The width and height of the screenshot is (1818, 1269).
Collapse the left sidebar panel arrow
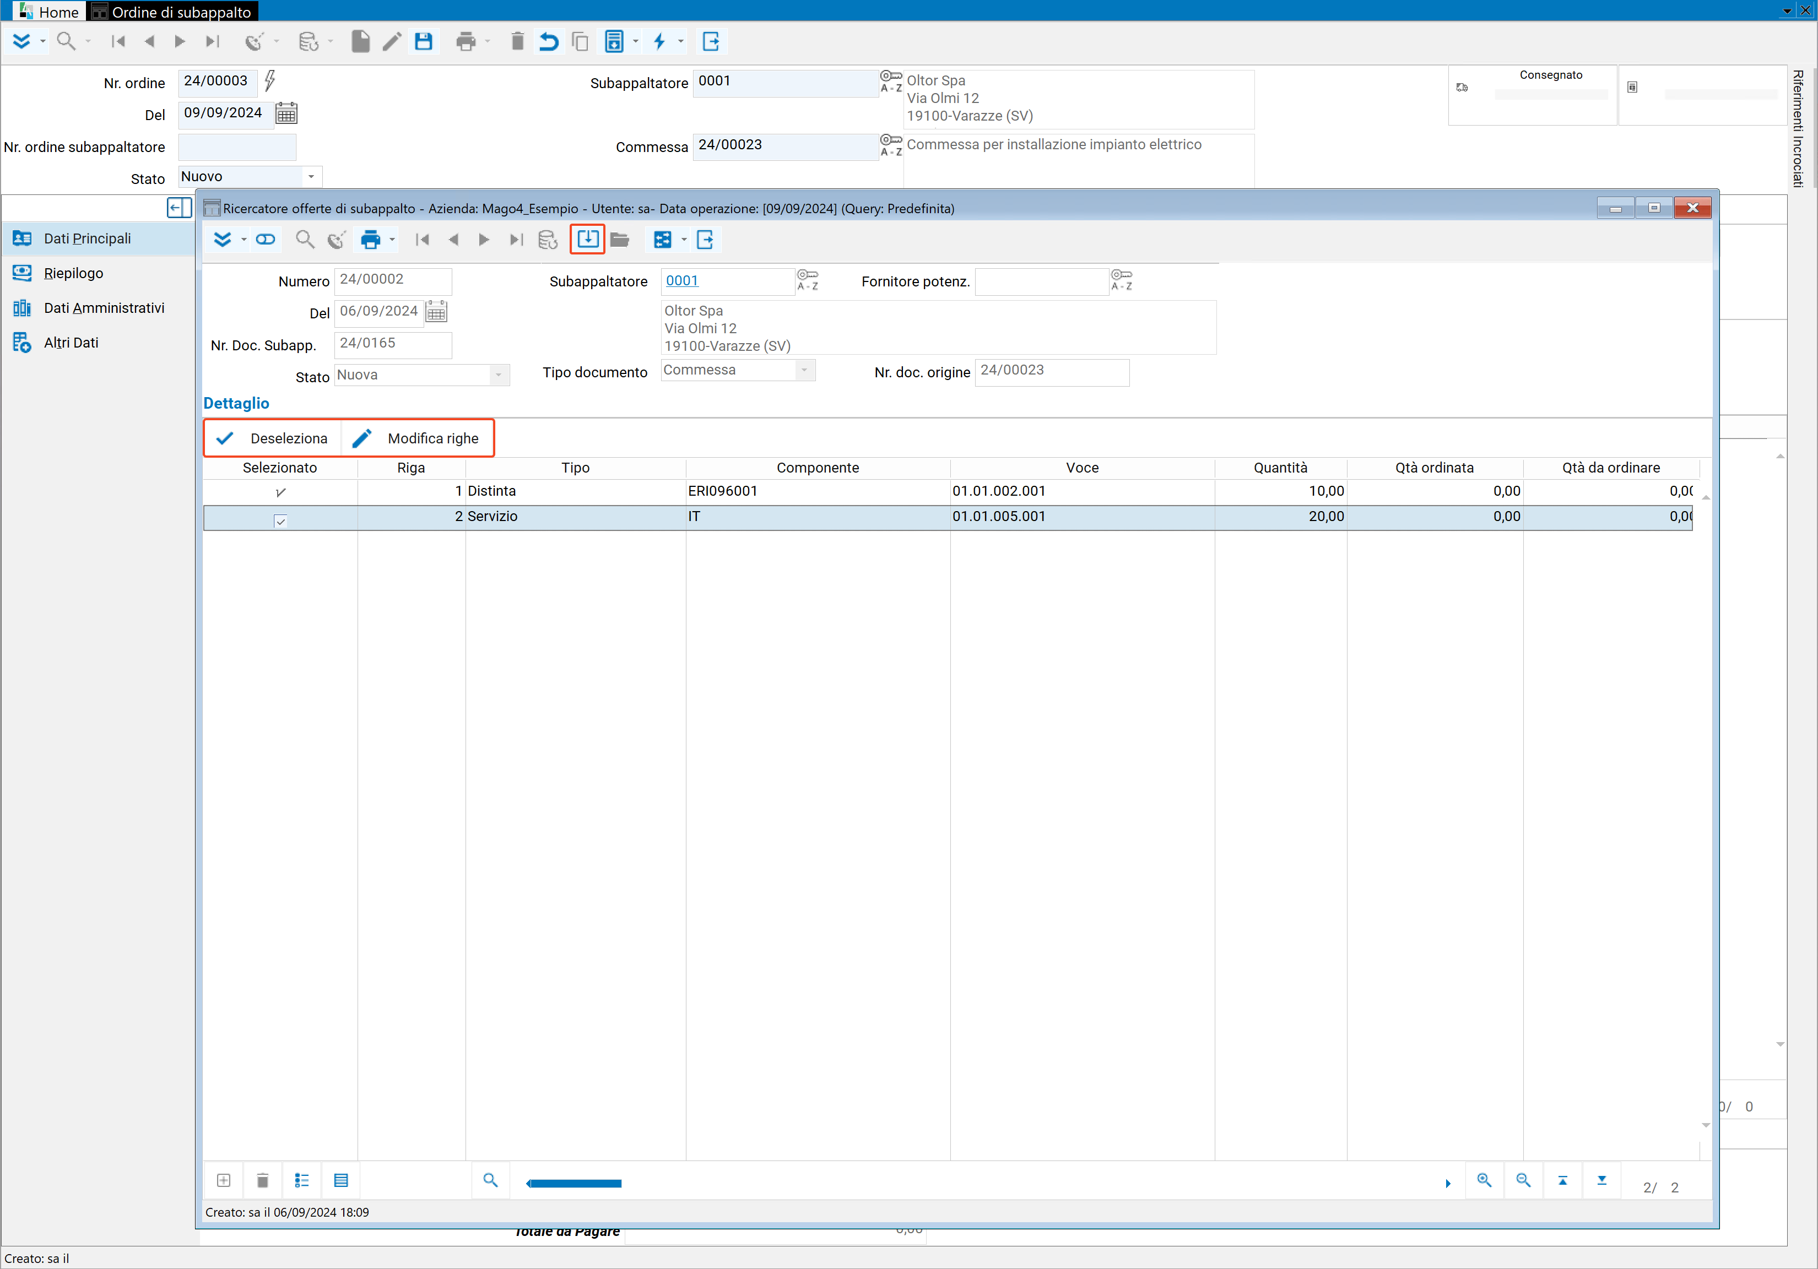(180, 208)
